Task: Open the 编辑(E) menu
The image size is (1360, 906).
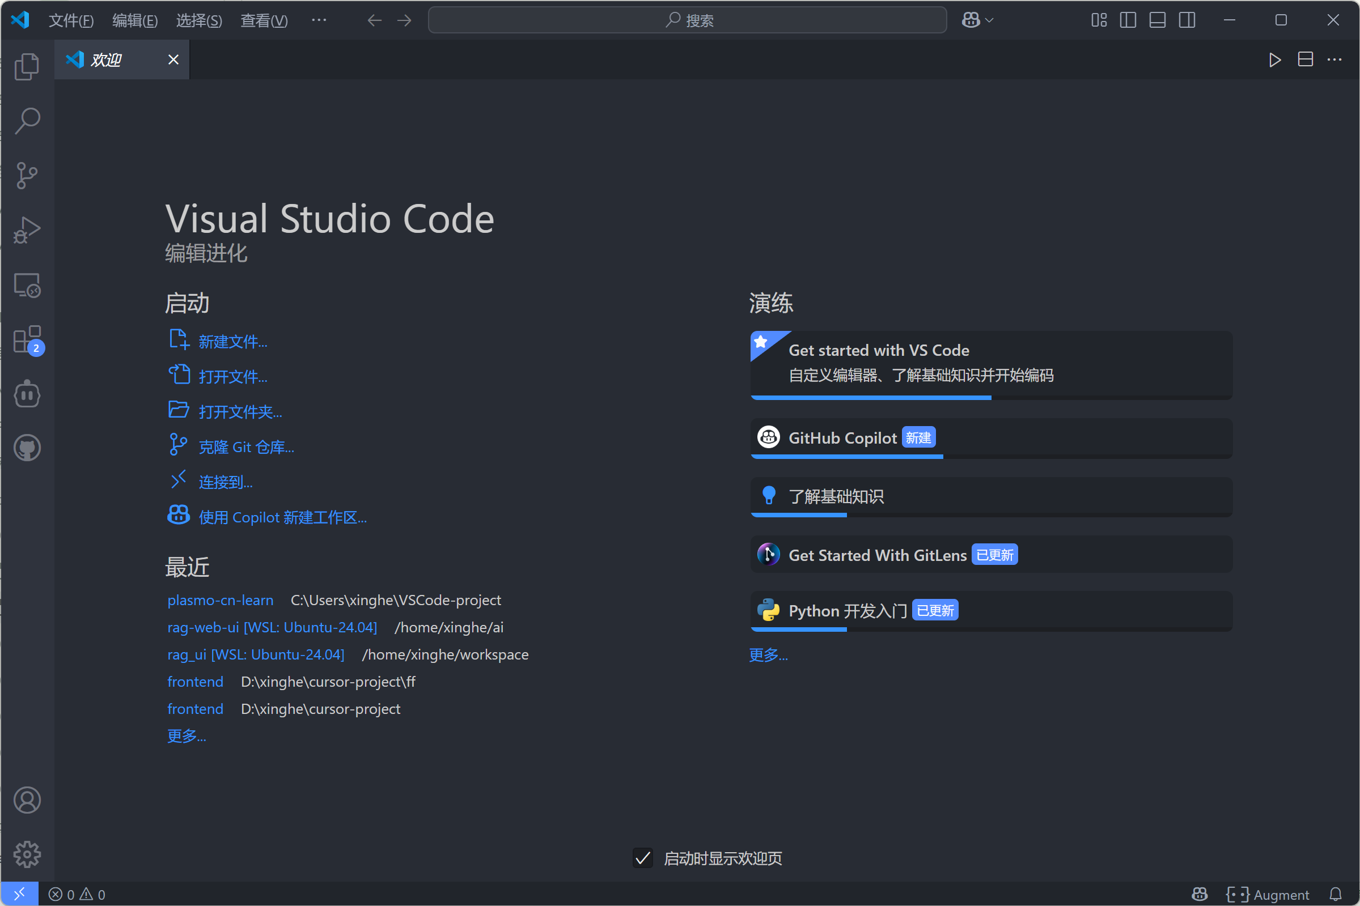Action: (x=135, y=21)
